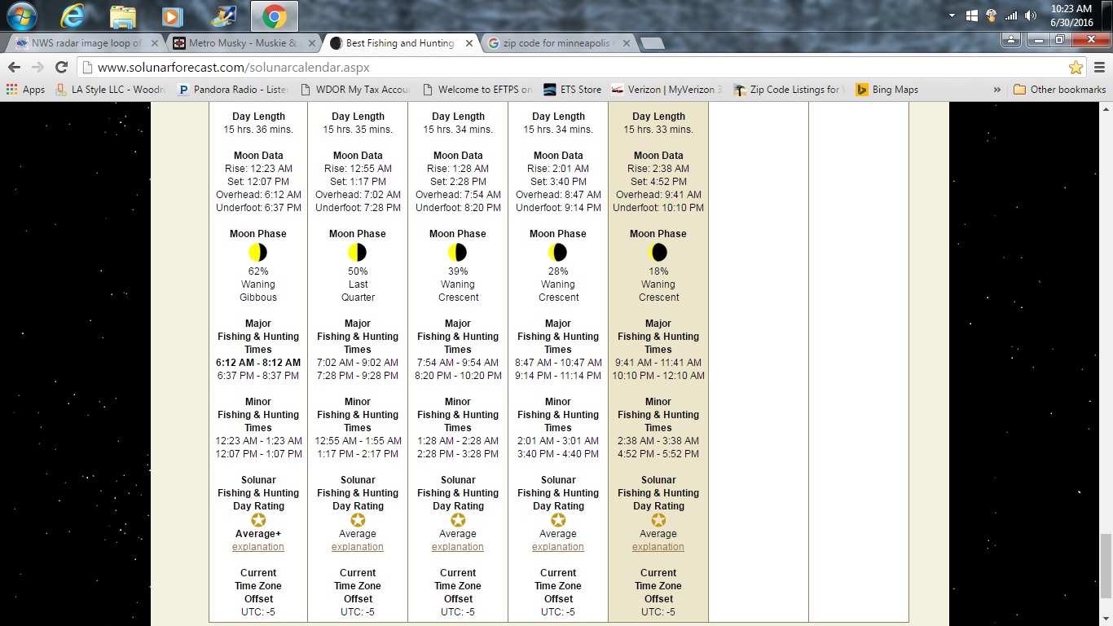Open explanation link in highlighted 18% column
The width and height of the screenshot is (1113, 626).
click(x=658, y=547)
